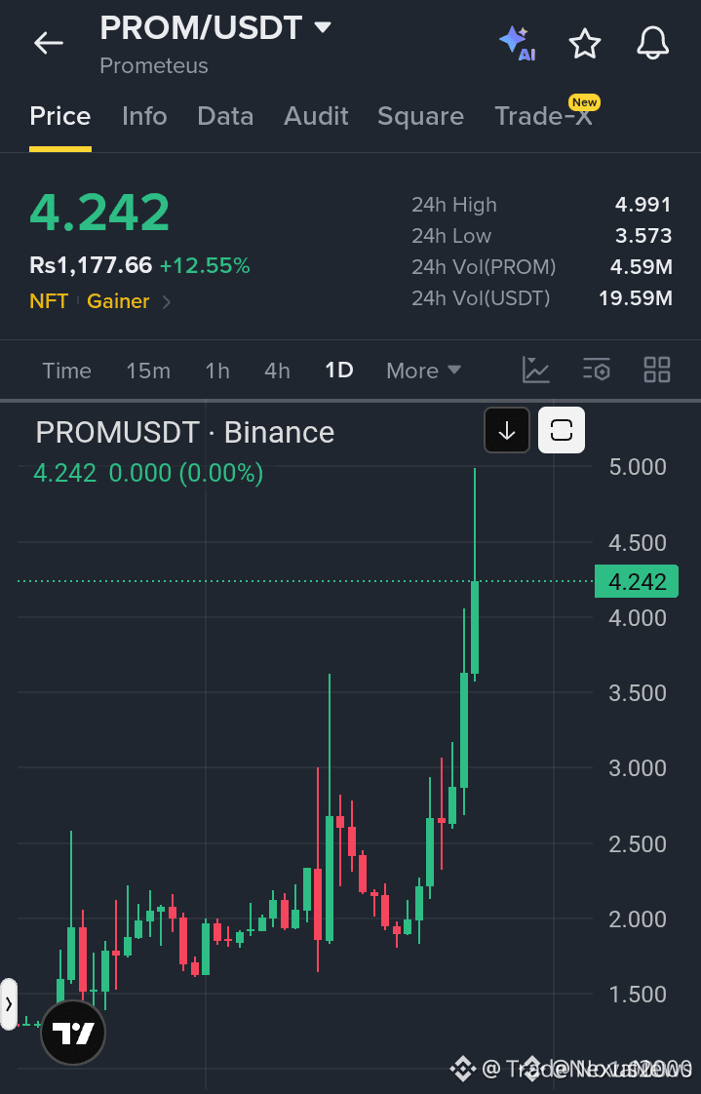Click the down-arrow chart button

pos(507,431)
